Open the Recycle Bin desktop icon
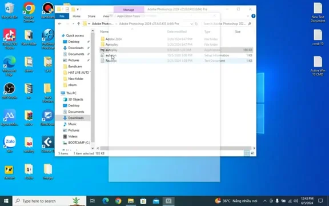 tap(9, 10)
